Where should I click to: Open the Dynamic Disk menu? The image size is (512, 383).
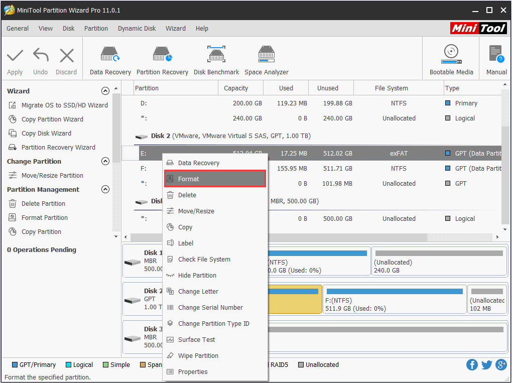point(137,29)
